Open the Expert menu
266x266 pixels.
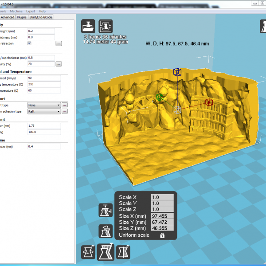[x=31, y=11]
